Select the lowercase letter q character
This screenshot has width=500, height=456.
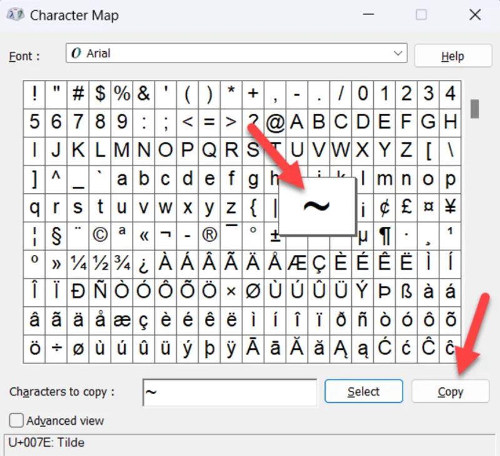pyautogui.click(x=34, y=208)
